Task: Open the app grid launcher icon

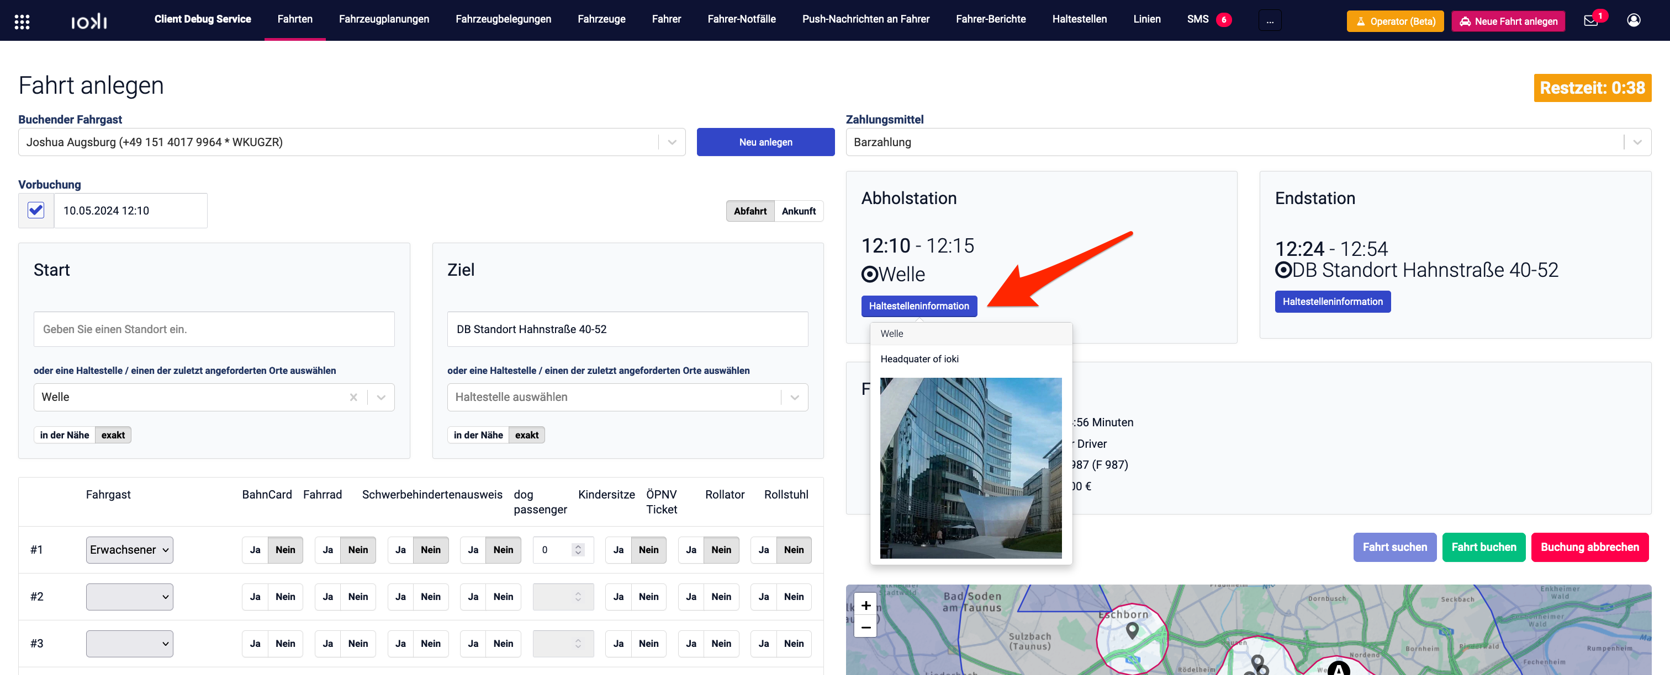Action: (x=22, y=22)
